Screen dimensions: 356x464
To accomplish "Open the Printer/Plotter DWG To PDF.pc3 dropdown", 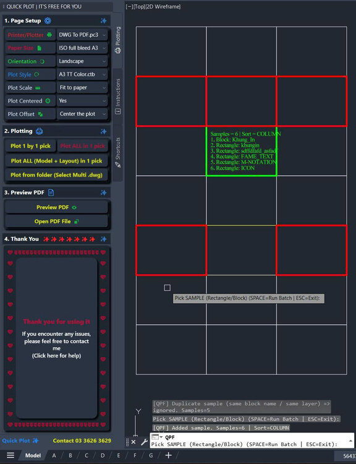I will click(x=82, y=35).
